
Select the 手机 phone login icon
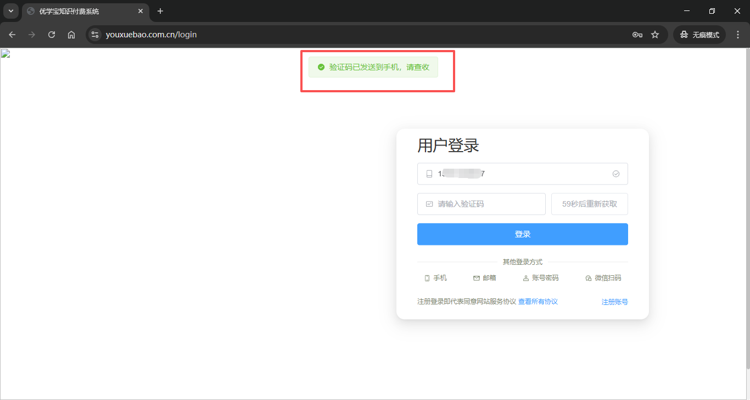pyautogui.click(x=428, y=278)
